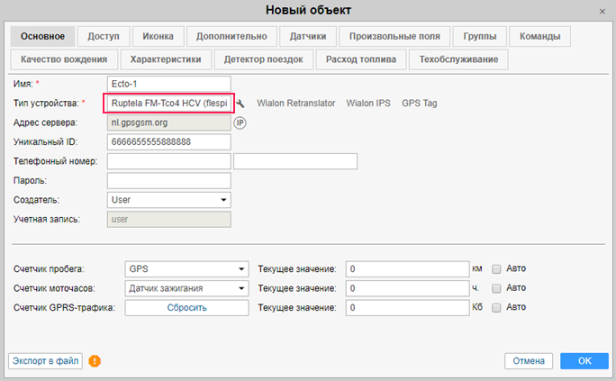
Task: Enable Авто for mileage counter
Action: click(496, 268)
